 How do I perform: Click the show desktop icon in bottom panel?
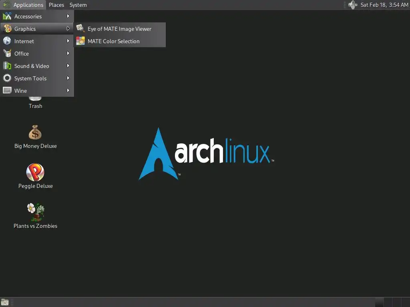coord(5,302)
